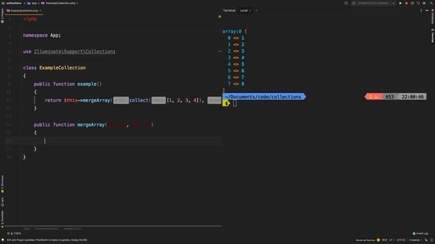Select the ExampleCollection.php editor tab
This screenshot has width=435, height=244.
pos(24,11)
